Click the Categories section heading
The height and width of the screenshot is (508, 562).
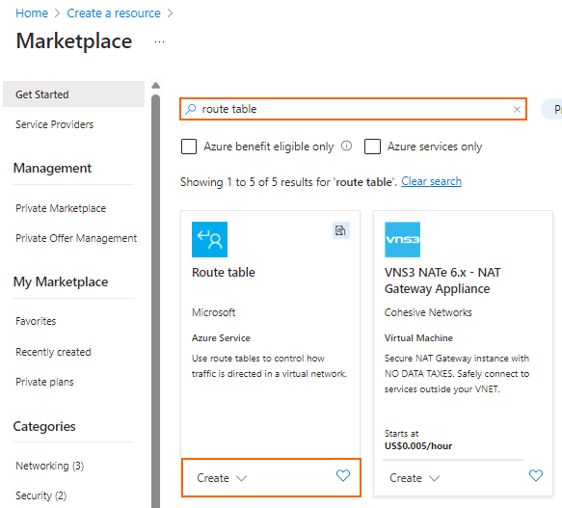click(44, 426)
